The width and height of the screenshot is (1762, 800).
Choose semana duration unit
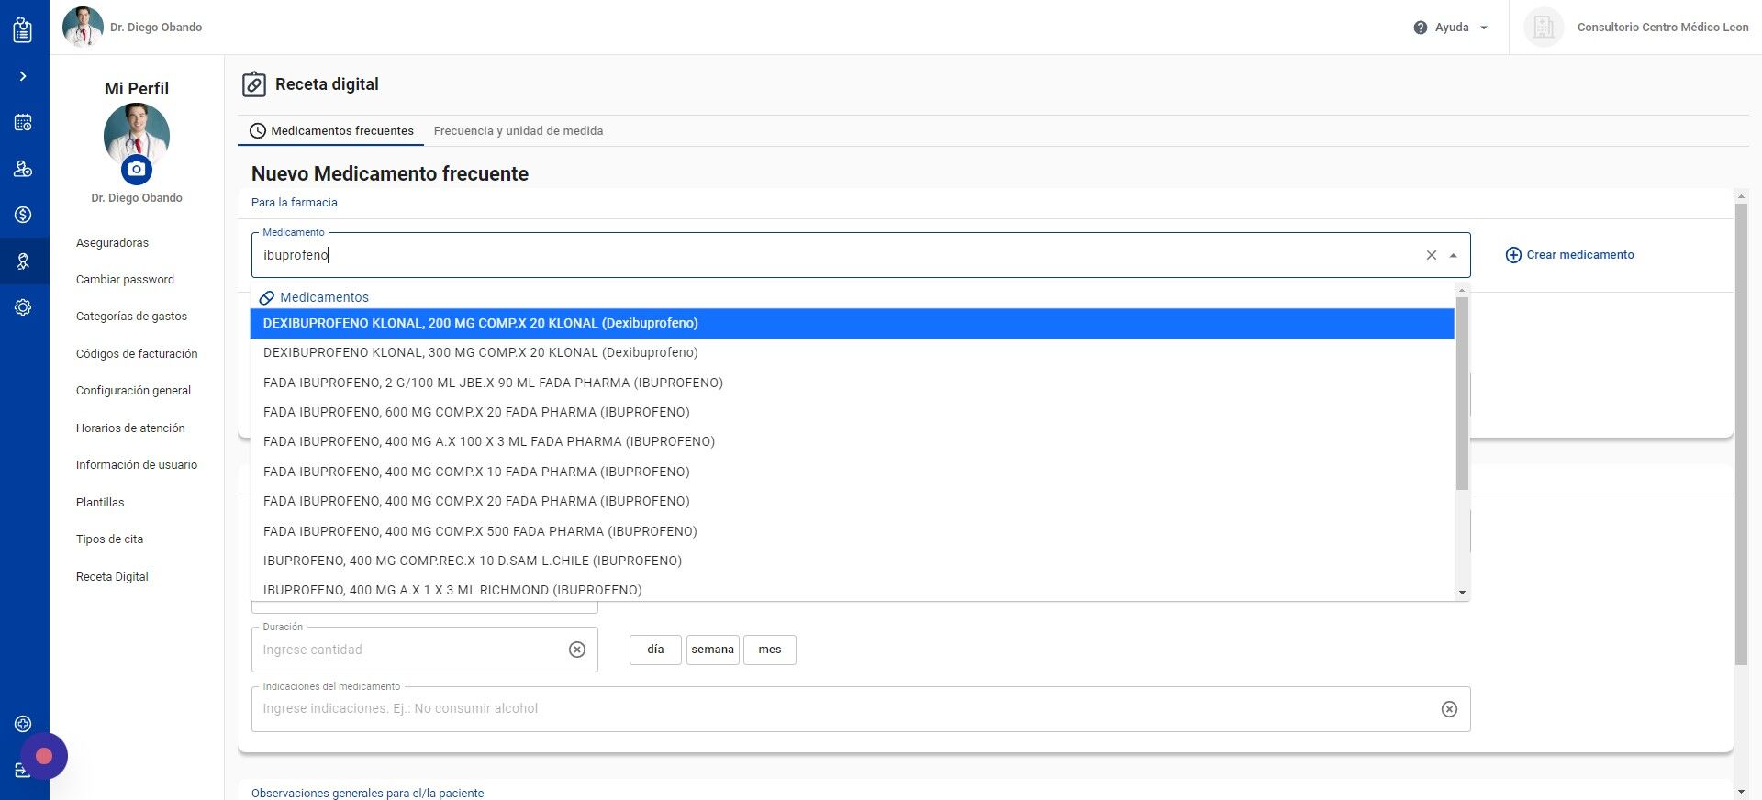tap(712, 650)
